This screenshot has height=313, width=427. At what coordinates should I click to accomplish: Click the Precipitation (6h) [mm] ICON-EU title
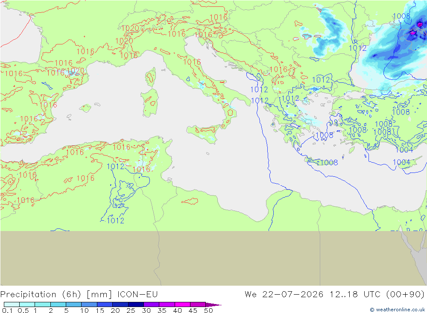click(x=79, y=295)
